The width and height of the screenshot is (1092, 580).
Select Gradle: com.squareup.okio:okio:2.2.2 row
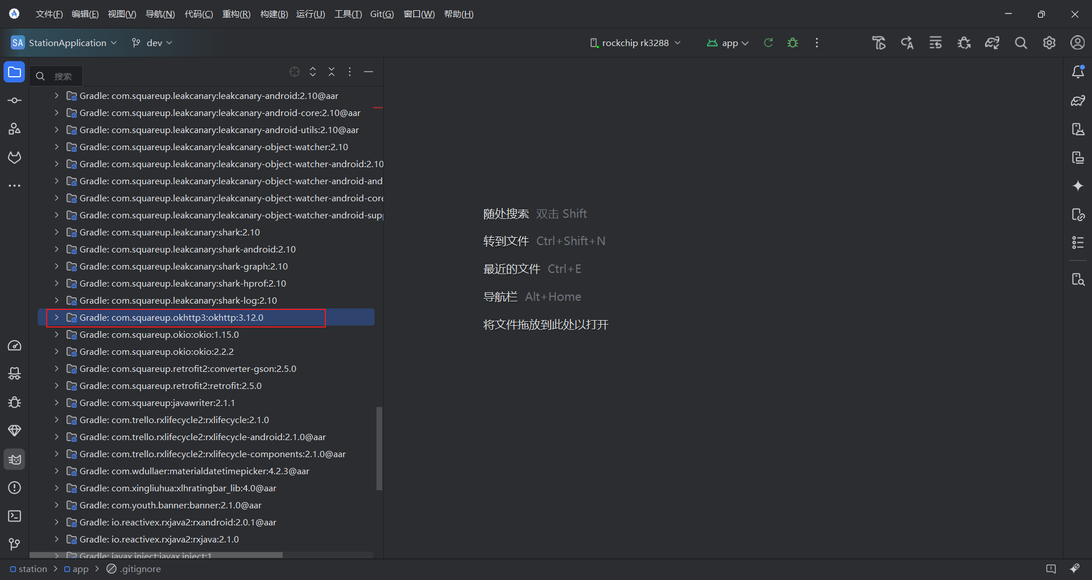206,351
